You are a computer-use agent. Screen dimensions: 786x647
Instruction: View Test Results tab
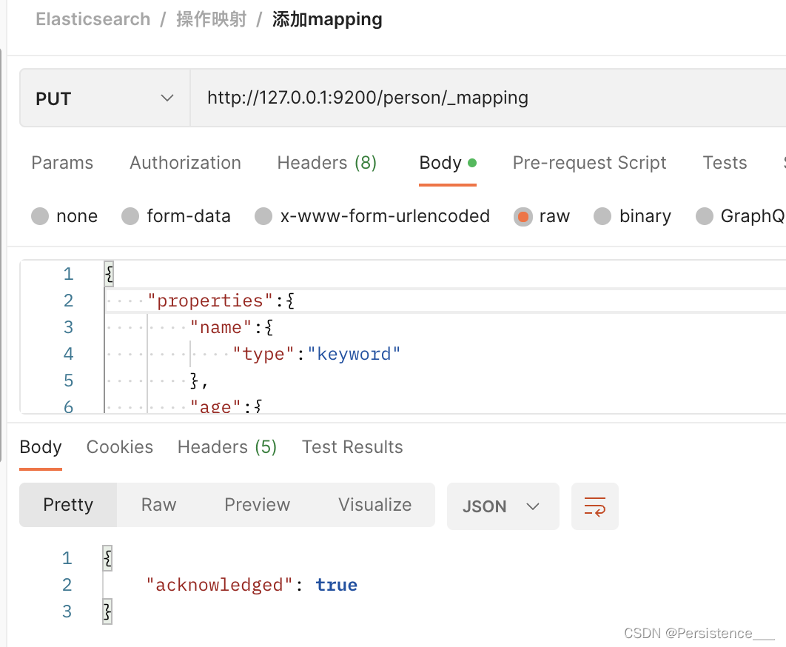tap(352, 447)
